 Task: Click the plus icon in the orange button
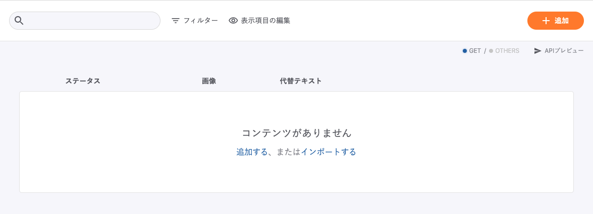tap(546, 21)
